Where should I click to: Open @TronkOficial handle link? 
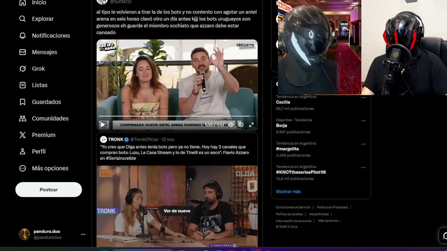click(144, 139)
